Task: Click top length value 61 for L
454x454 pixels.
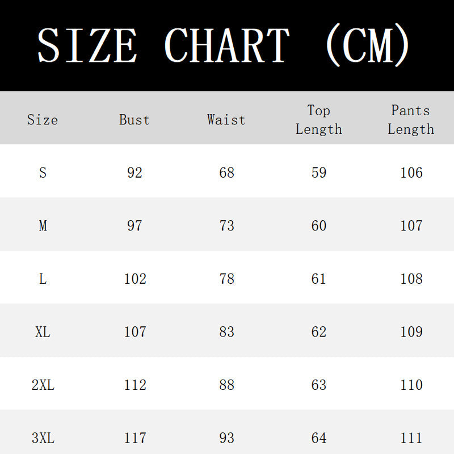Action: [318, 279]
